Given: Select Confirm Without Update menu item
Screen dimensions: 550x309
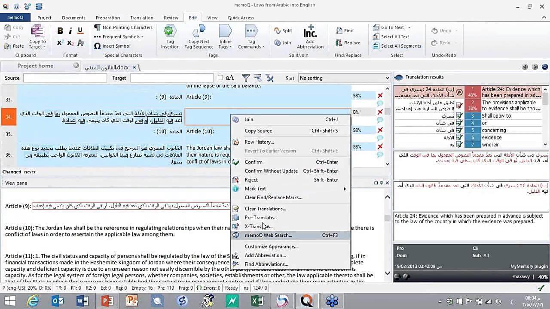Looking at the screenshot, I should [290, 171].
